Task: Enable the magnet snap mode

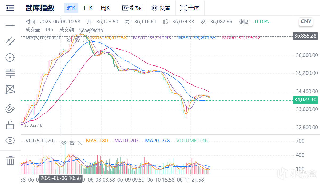Action: click(10, 108)
